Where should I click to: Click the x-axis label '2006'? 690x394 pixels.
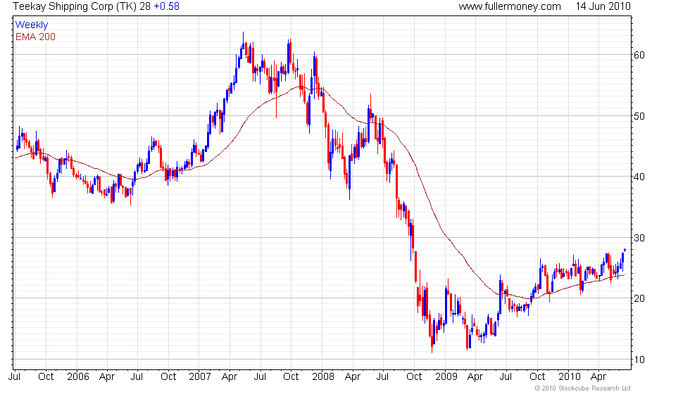pyautogui.click(x=78, y=377)
